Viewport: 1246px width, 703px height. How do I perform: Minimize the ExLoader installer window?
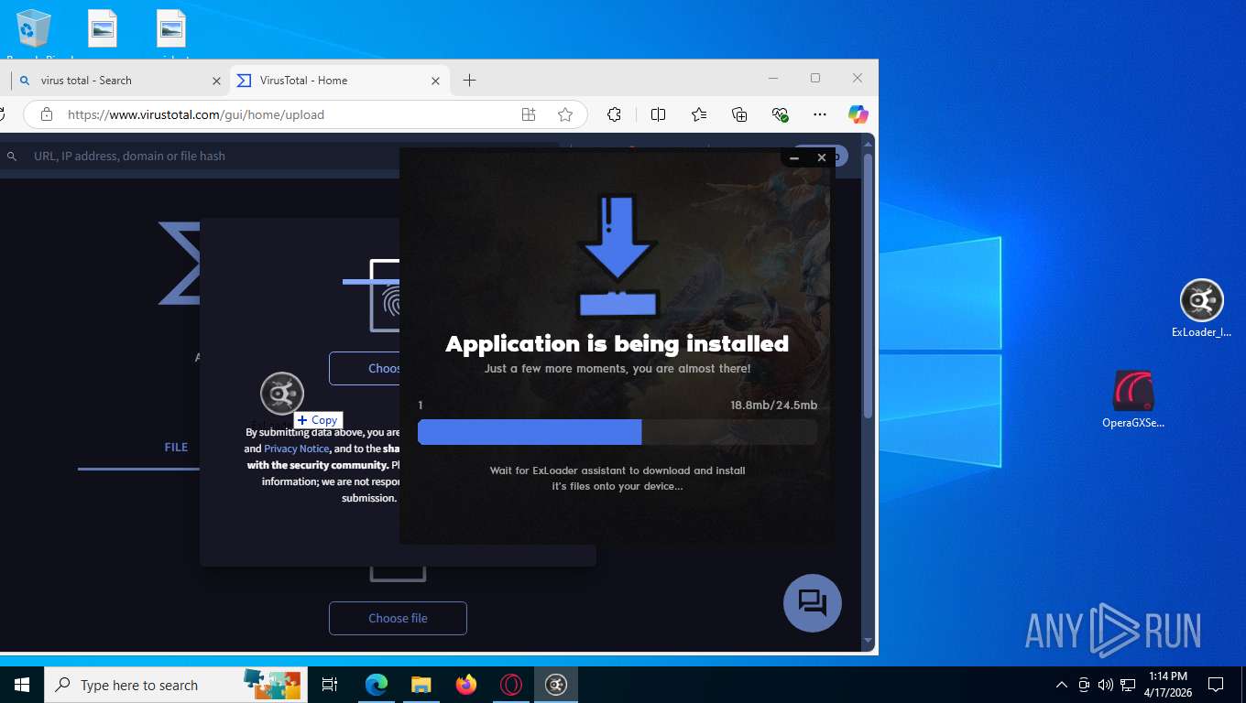[x=794, y=157]
